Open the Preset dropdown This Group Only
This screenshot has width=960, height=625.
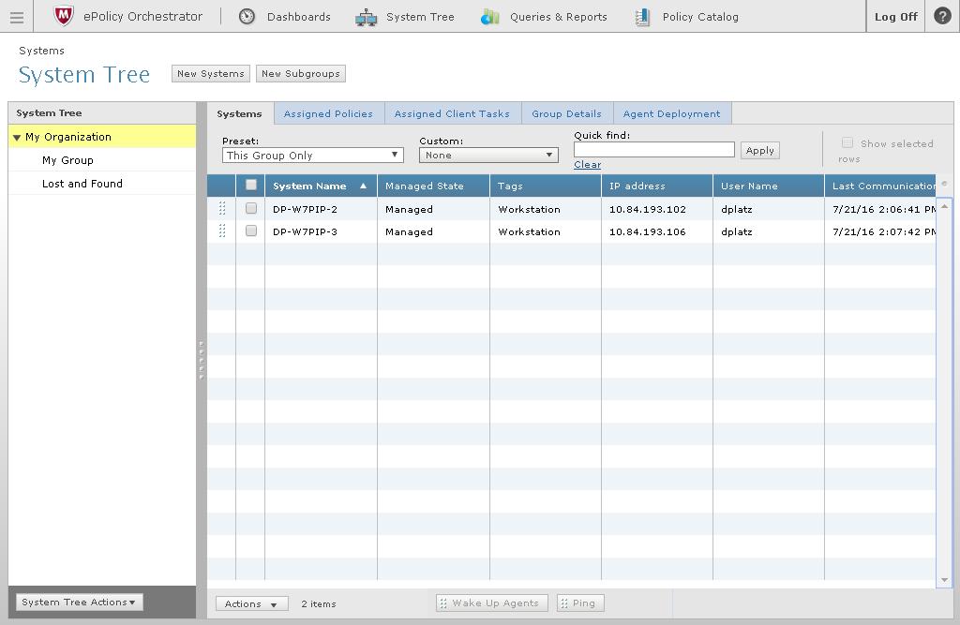tap(313, 156)
